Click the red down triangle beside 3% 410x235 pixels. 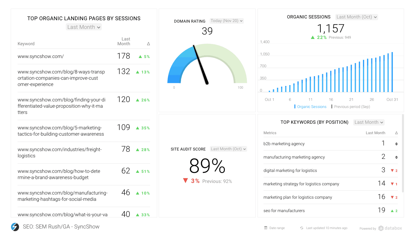pos(186,181)
